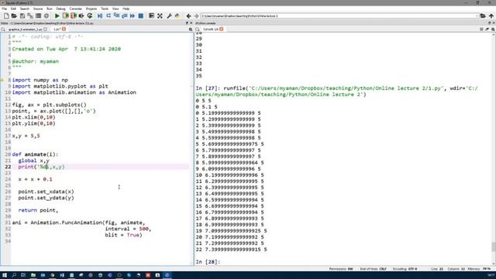Open the Windows Start menu
The width and height of the screenshot is (496, 279).
5,275
